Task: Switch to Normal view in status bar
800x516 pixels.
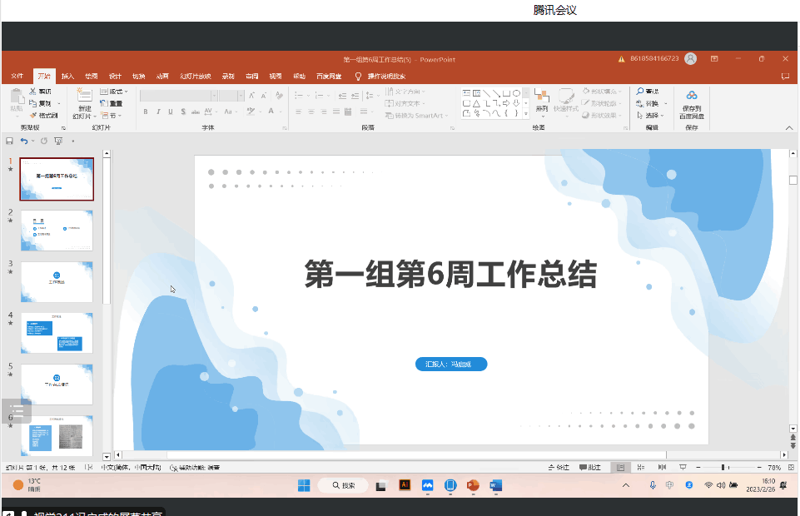Action: tap(620, 468)
